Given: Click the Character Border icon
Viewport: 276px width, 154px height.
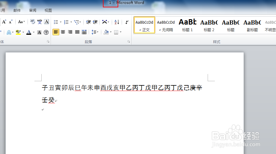Looking at the screenshot, I should (x=46, y=22).
